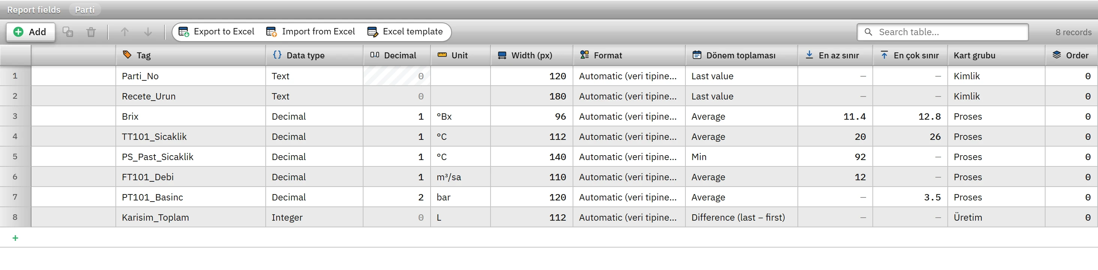Viewport: 1098px width, 270px height.
Task: Open Kart grubu cell showing Üretim
Action: [996, 218]
